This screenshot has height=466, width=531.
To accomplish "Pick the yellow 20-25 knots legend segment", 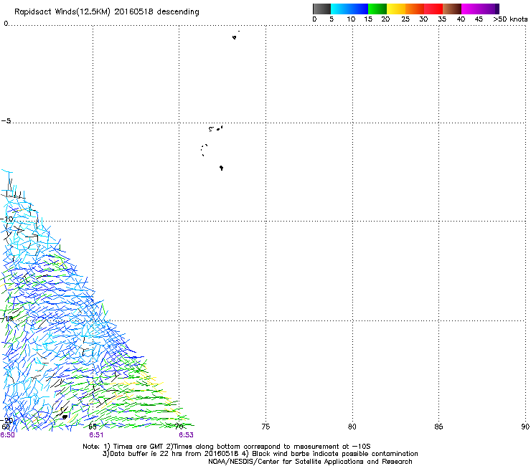I will [x=396, y=9].
